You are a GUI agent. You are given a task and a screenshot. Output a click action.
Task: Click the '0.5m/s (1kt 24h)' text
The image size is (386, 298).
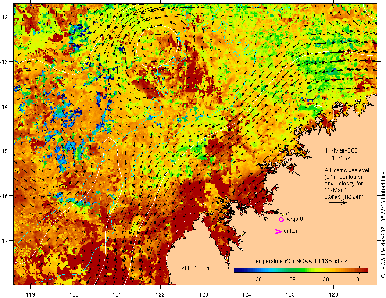click(344, 197)
